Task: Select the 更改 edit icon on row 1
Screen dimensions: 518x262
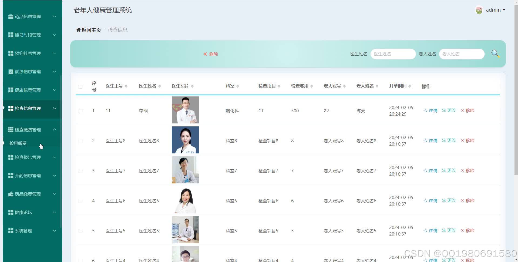Action: point(444,110)
